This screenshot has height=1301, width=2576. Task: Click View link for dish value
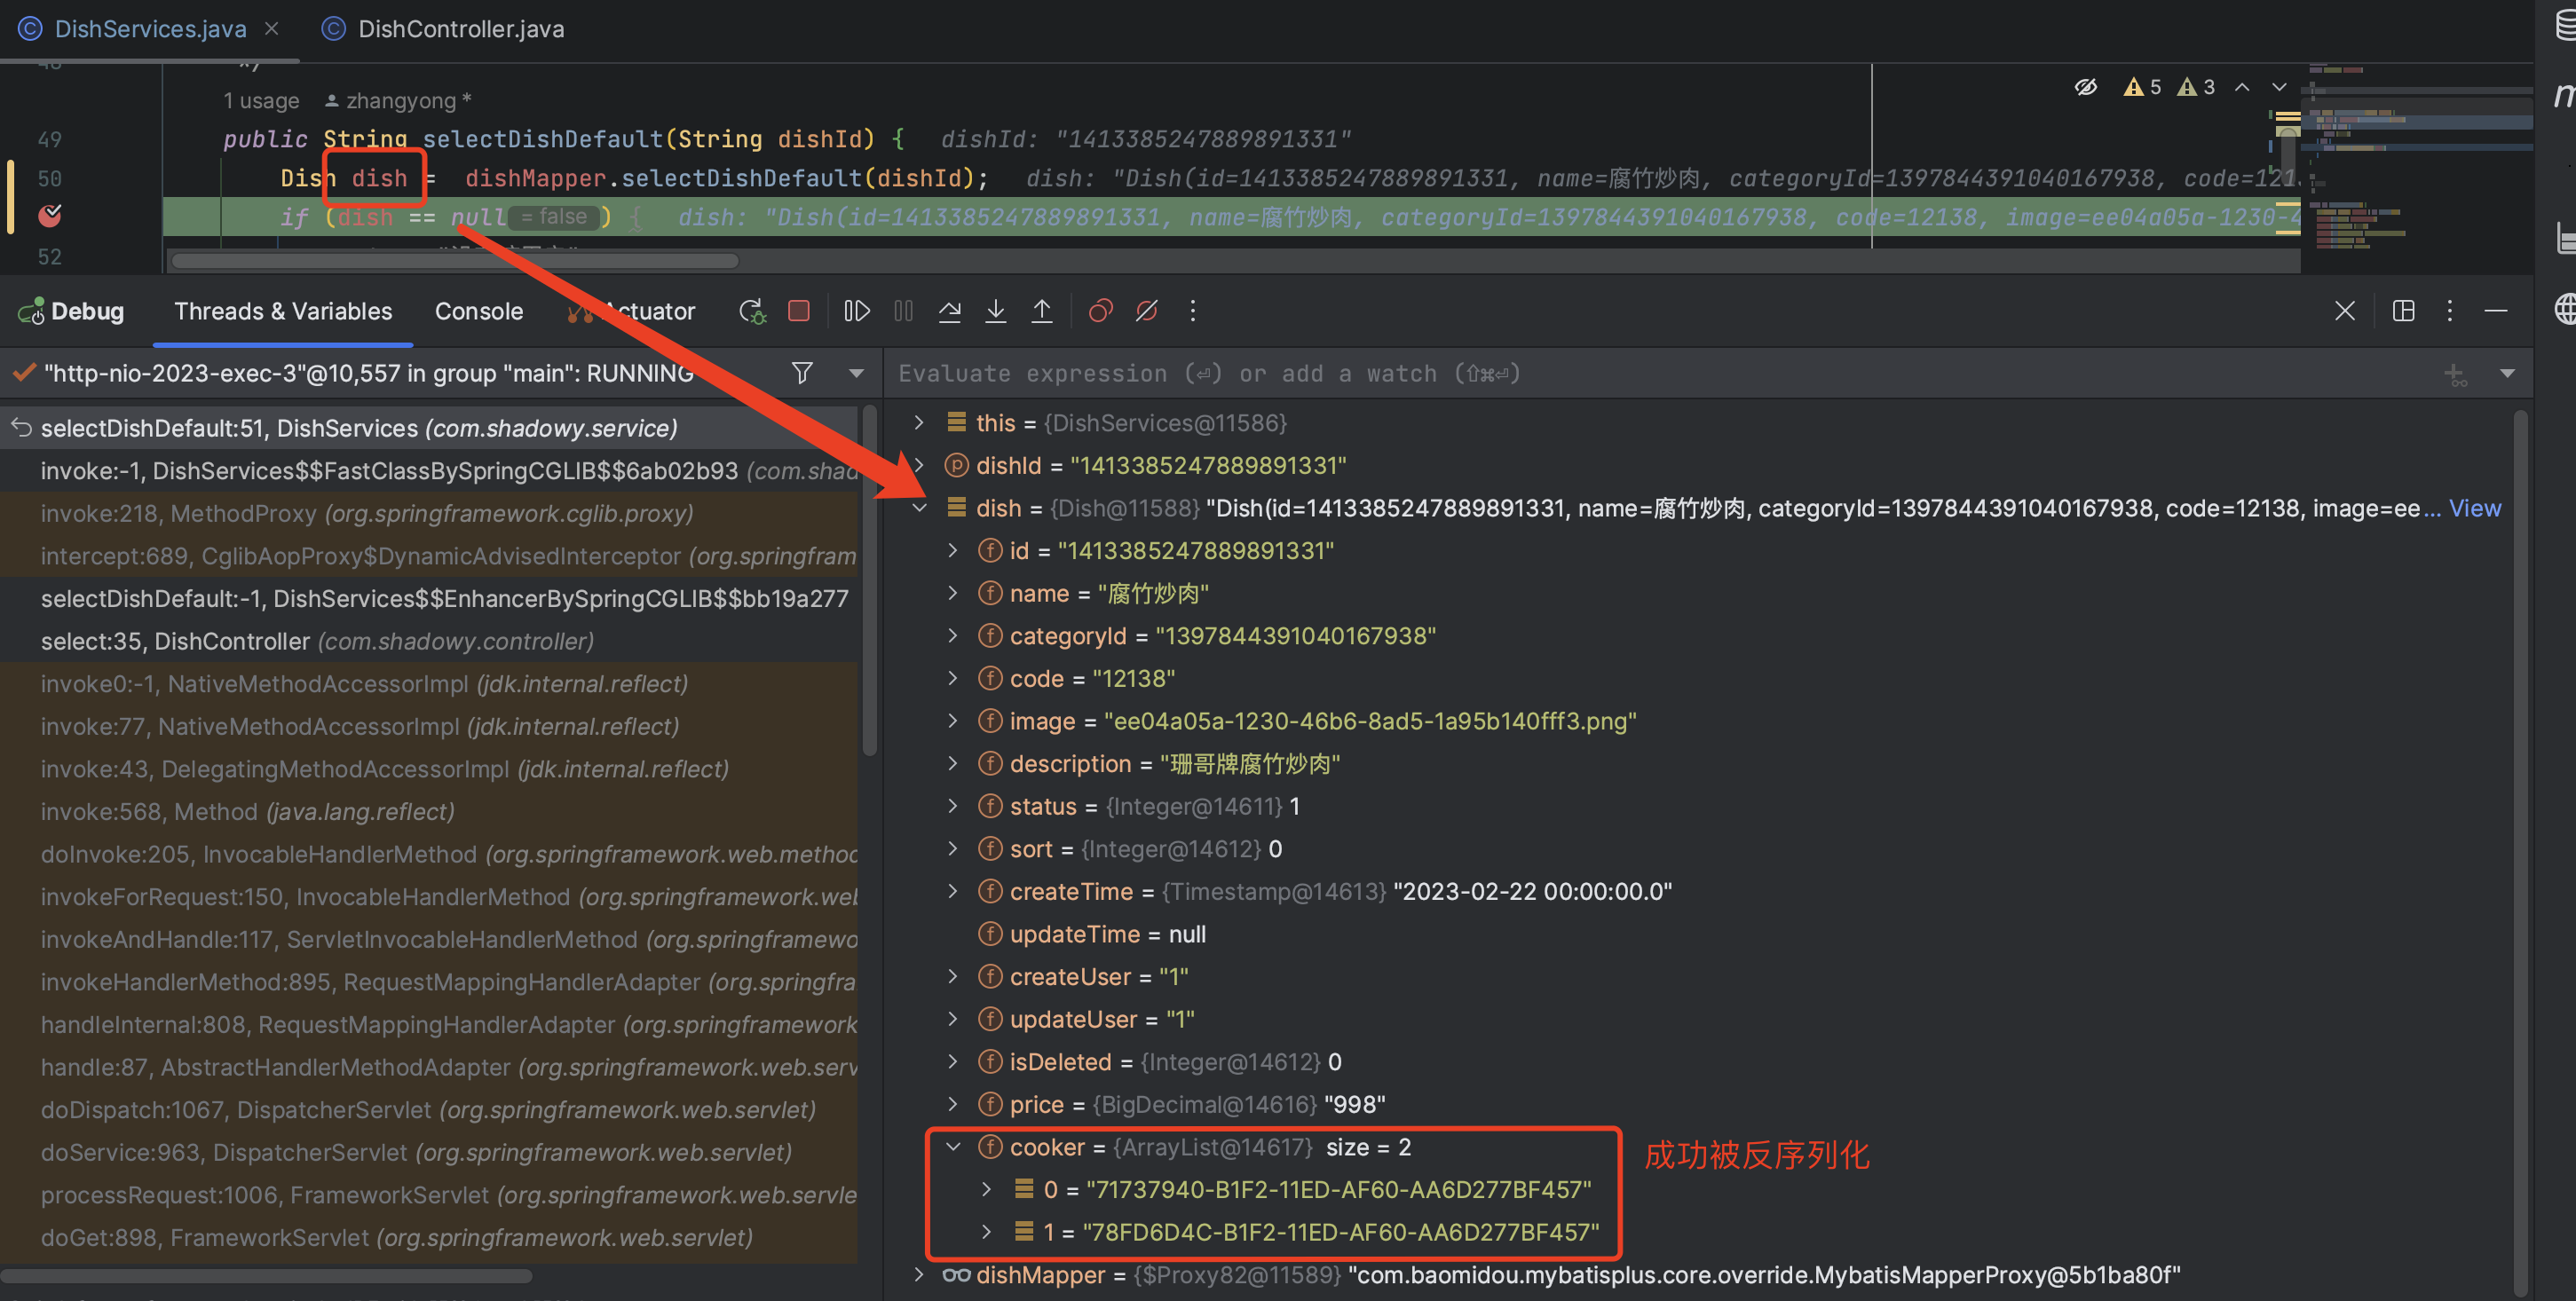tap(2474, 508)
